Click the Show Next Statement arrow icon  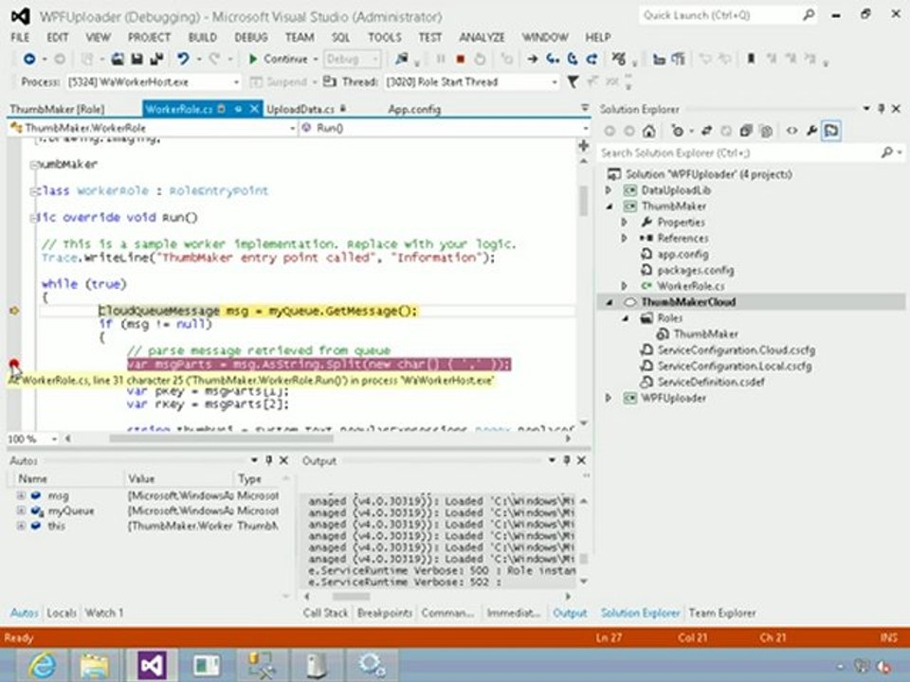tap(532, 59)
